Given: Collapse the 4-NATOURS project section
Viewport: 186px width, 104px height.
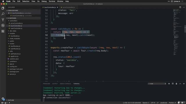Looking at the screenshot, I should (12, 18).
